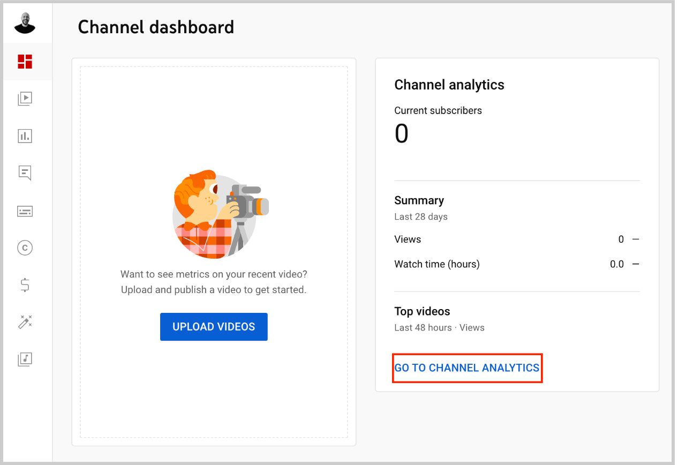Open the Content videos sidebar icon
678x465 pixels.
click(25, 99)
